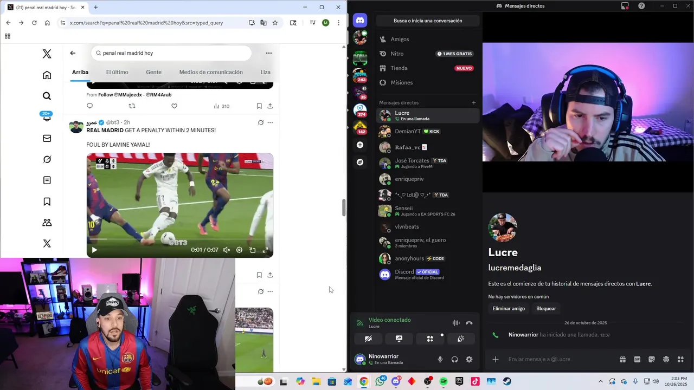Share the post with 310 views
The image size is (694, 390).
[270, 106]
